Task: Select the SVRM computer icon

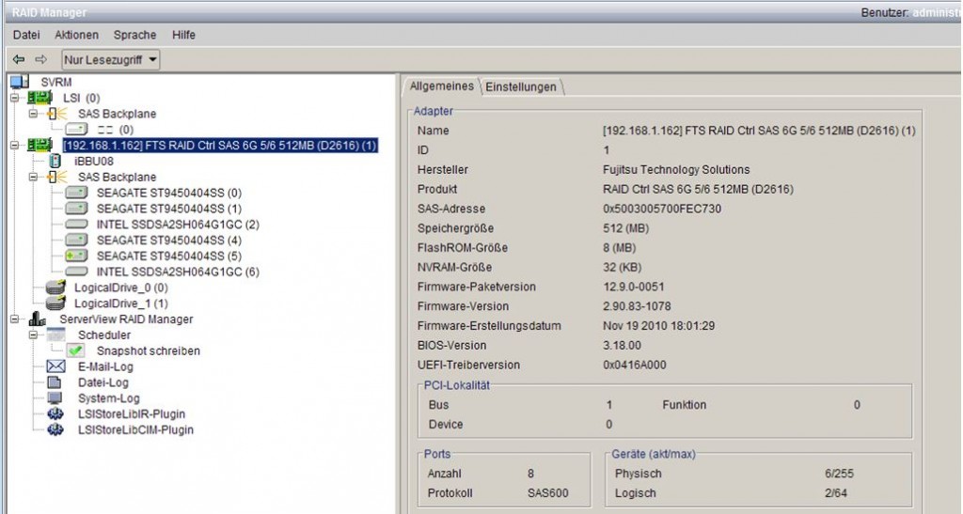Action: point(20,82)
